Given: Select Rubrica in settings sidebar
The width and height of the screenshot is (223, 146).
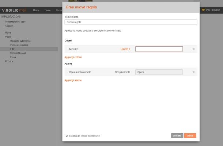Looking at the screenshot, I should [x=9, y=61].
